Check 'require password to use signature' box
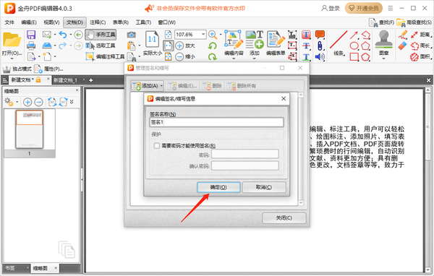This screenshot has width=434, height=276. (x=157, y=145)
